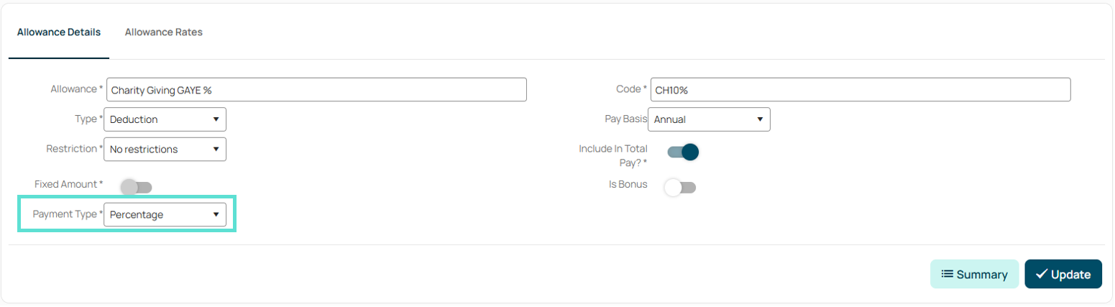The image size is (1115, 307).
Task: Enable the Is Bonus switch
Action: [680, 188]
